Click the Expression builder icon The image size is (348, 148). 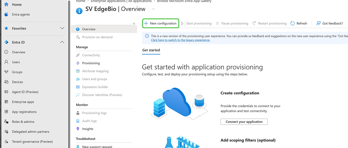[x=78, y=87]
